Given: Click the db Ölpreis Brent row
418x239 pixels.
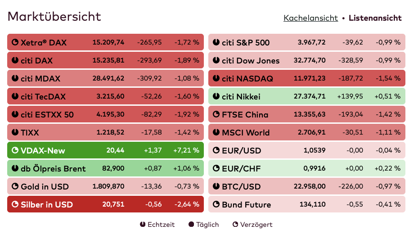Looking at the screenshot, I should (x=105, y=168).
